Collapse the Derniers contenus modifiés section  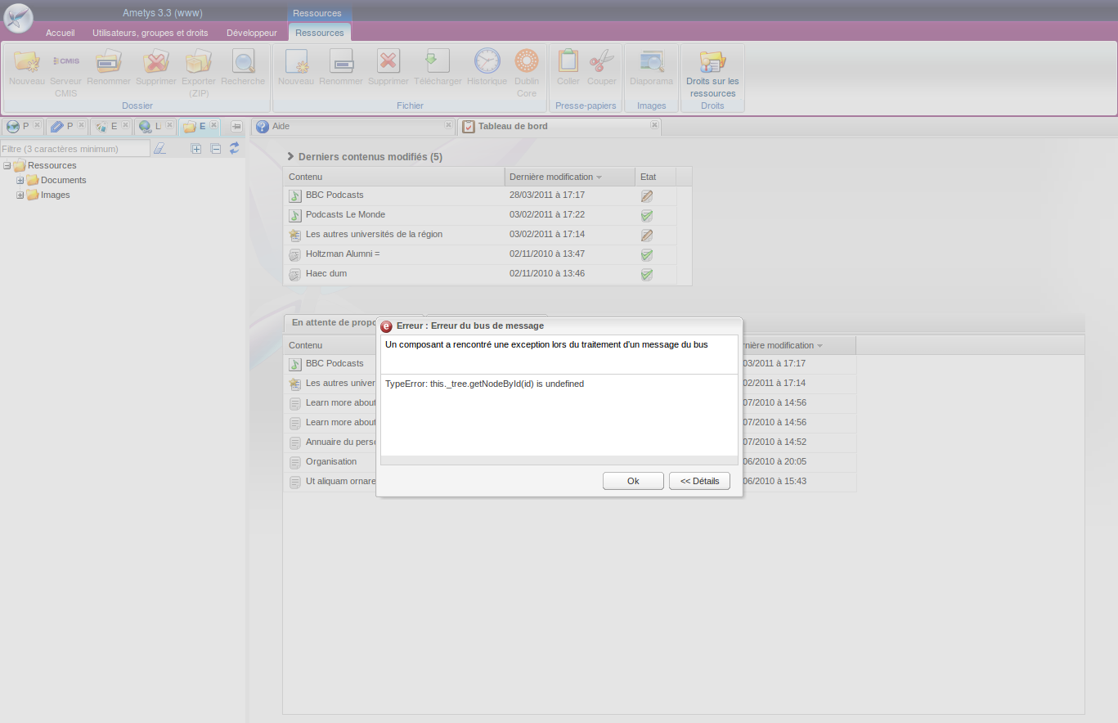pos(290,156)
